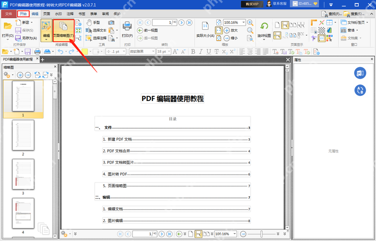Switch to the 页面 ribbon tab

[47, 14]
